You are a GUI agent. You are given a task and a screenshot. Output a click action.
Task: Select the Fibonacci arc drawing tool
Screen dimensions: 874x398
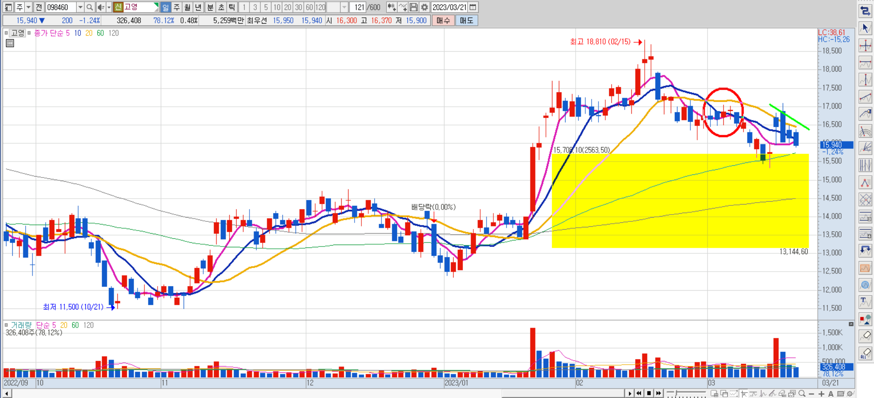pos(865,131)
